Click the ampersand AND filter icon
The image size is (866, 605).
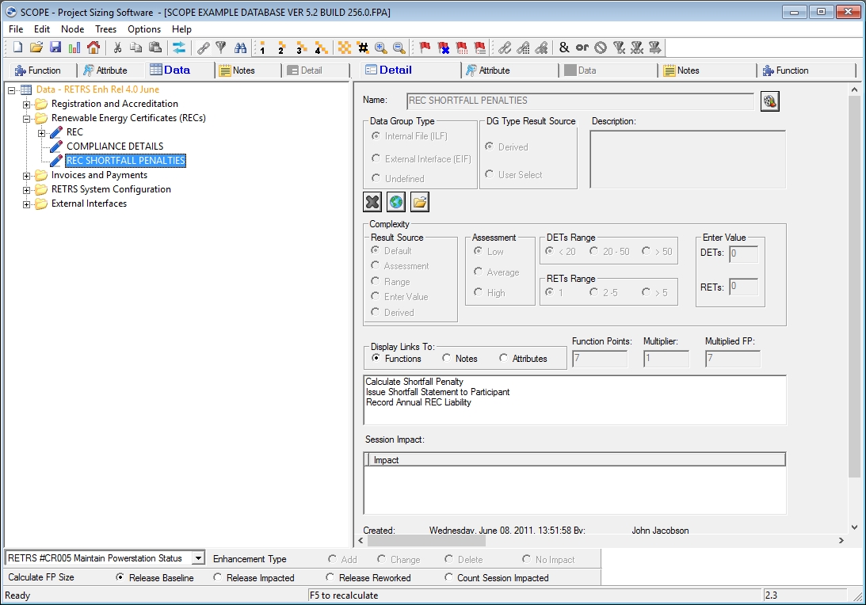point(564,48)
